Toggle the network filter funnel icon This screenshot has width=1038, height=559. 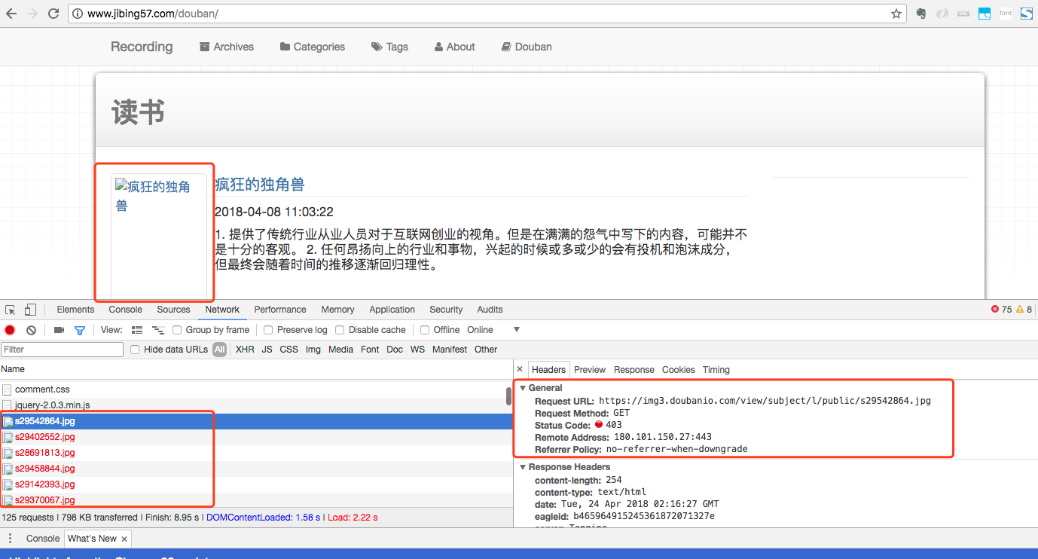(80, 330)
